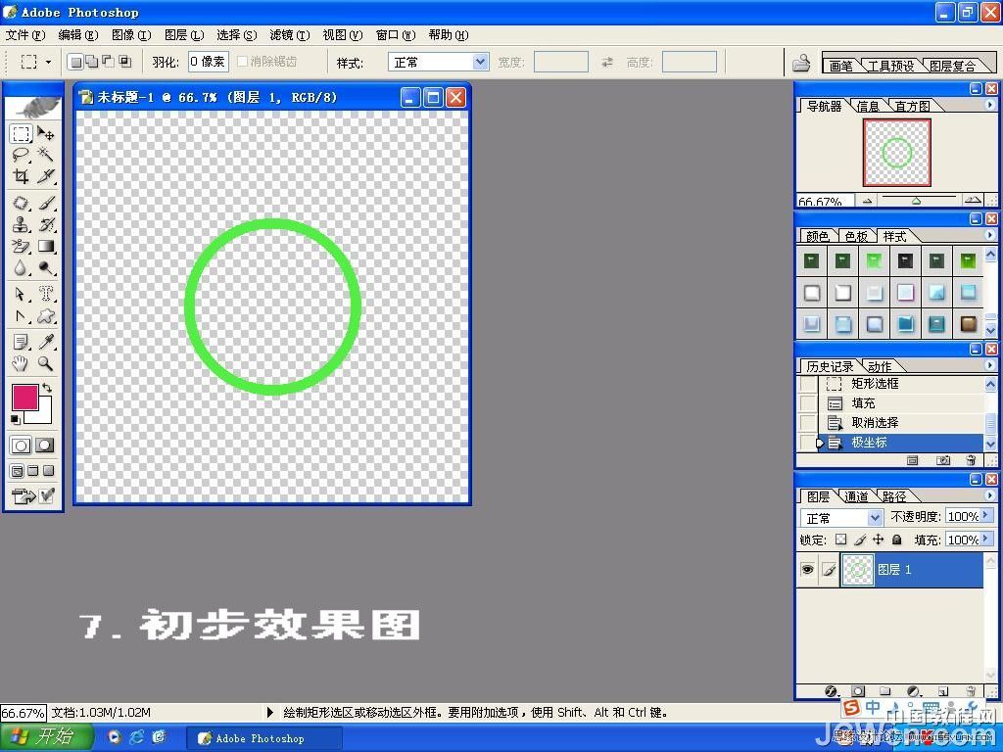This screenshot has height=752, width=1003.
Task: Switch to the 动作 Actions tab
Action: [880, 366]
